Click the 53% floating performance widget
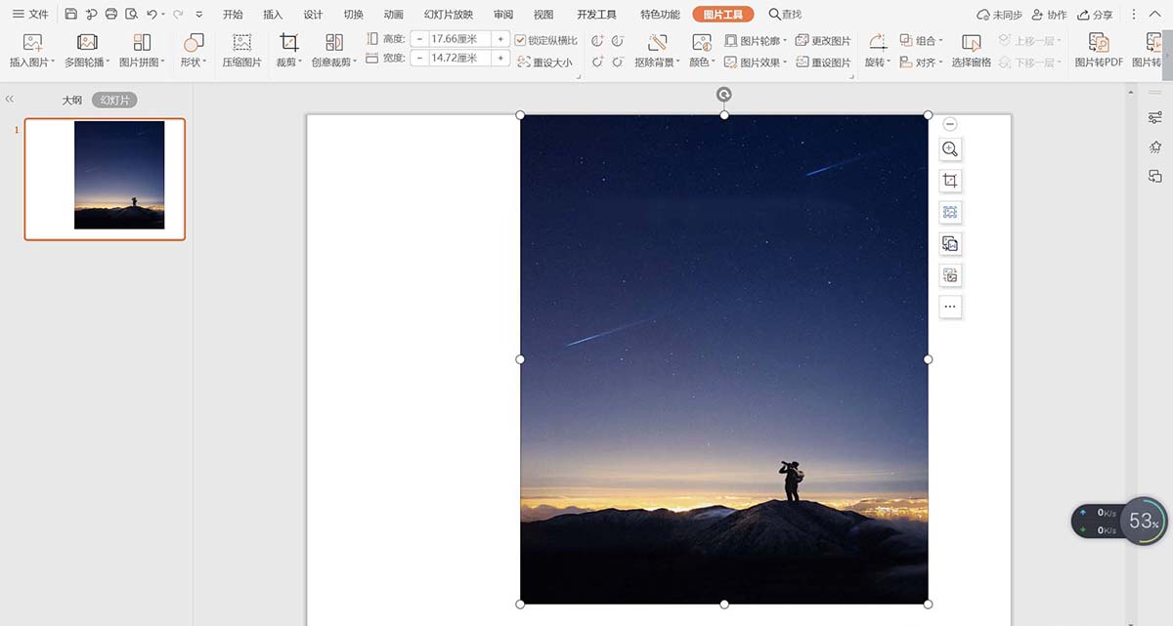This screenshot has width=1173, height=626. pyautogui.click(x=1143, y=521)
